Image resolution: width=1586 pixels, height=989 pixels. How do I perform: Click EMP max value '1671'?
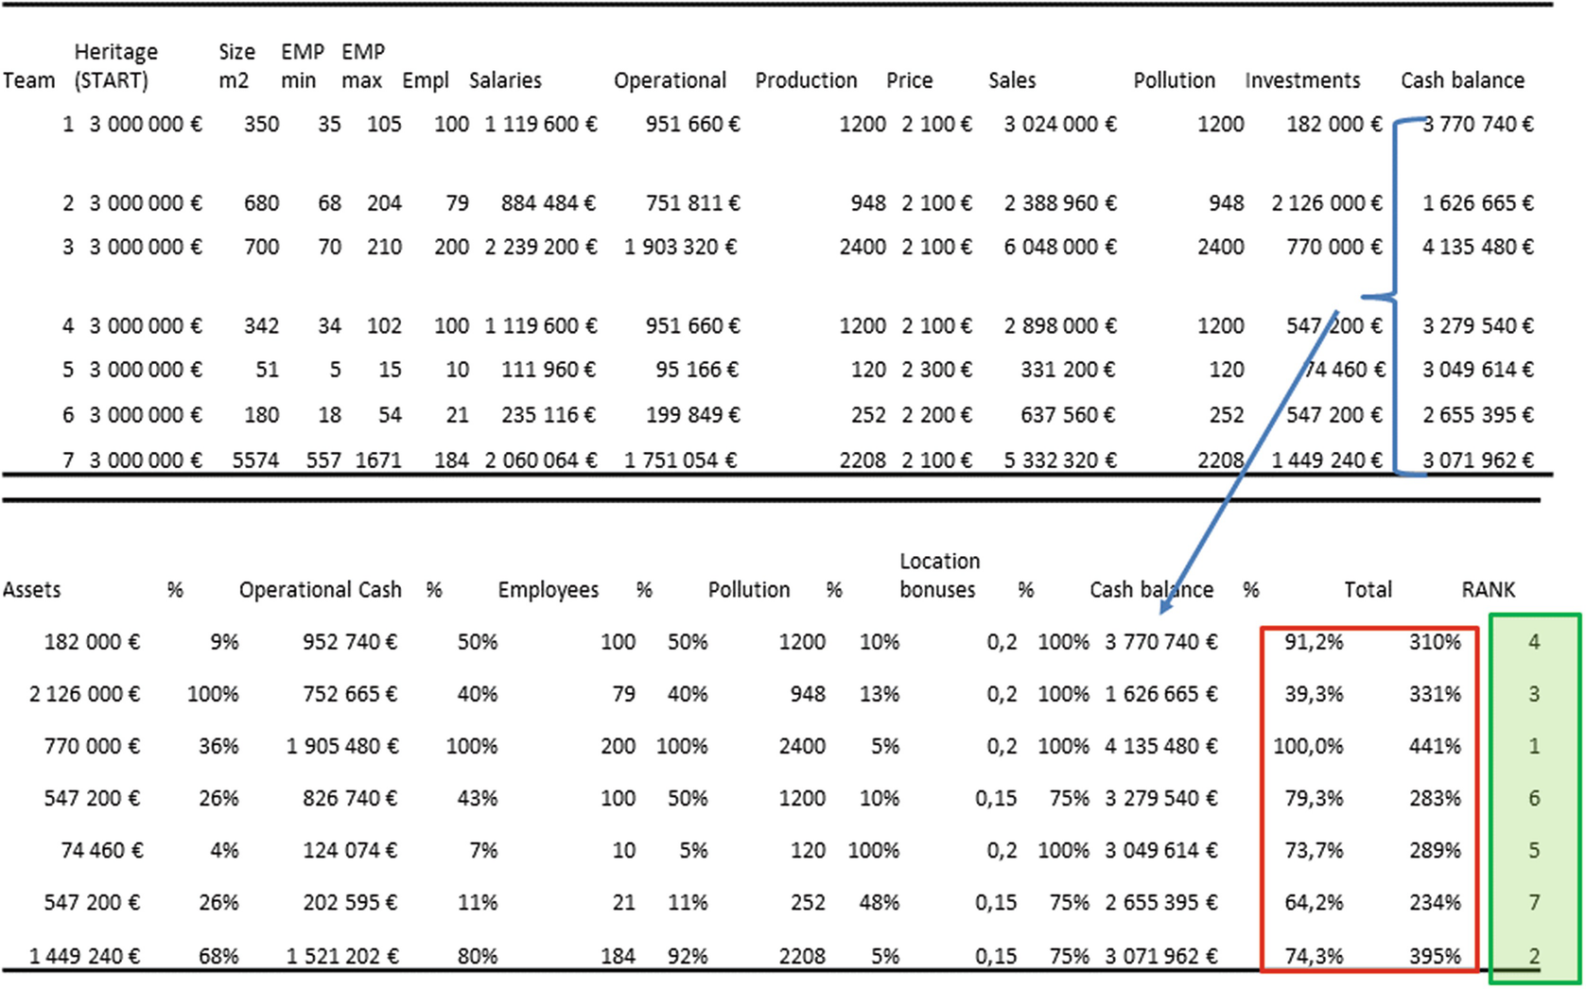[x=378, y=460]
